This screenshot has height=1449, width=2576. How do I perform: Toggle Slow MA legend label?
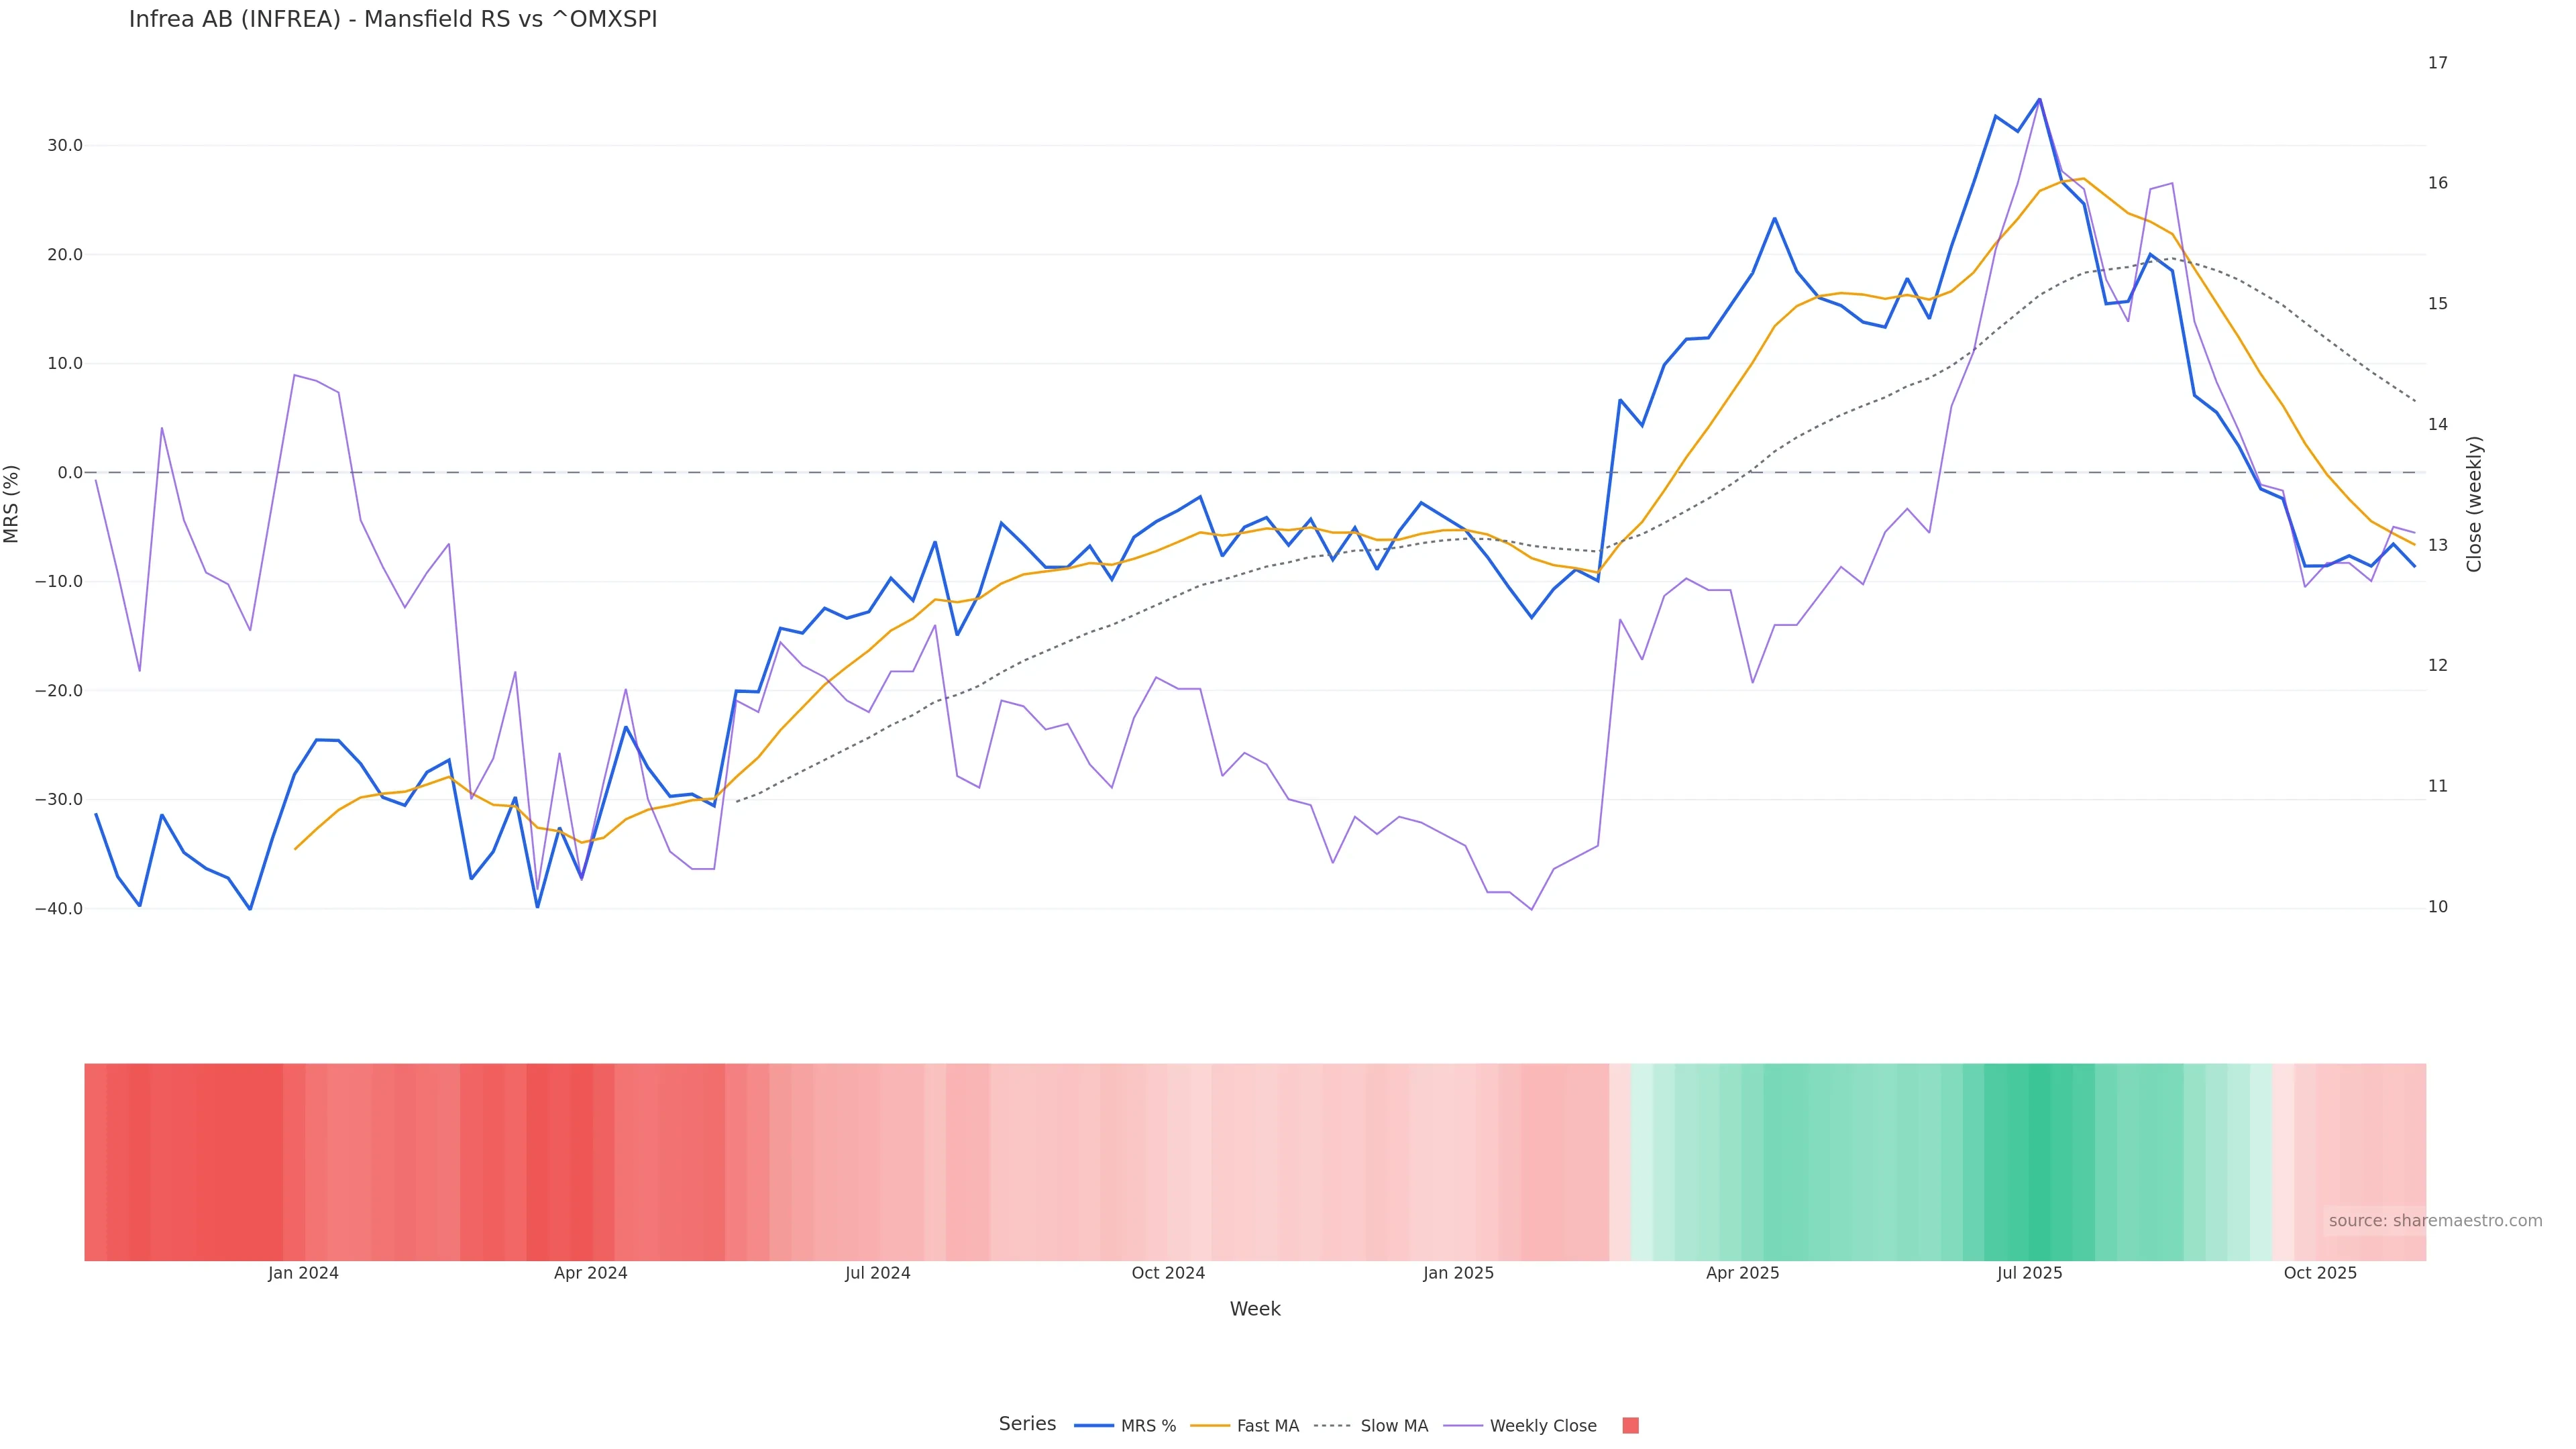tap(1393, 1426)
